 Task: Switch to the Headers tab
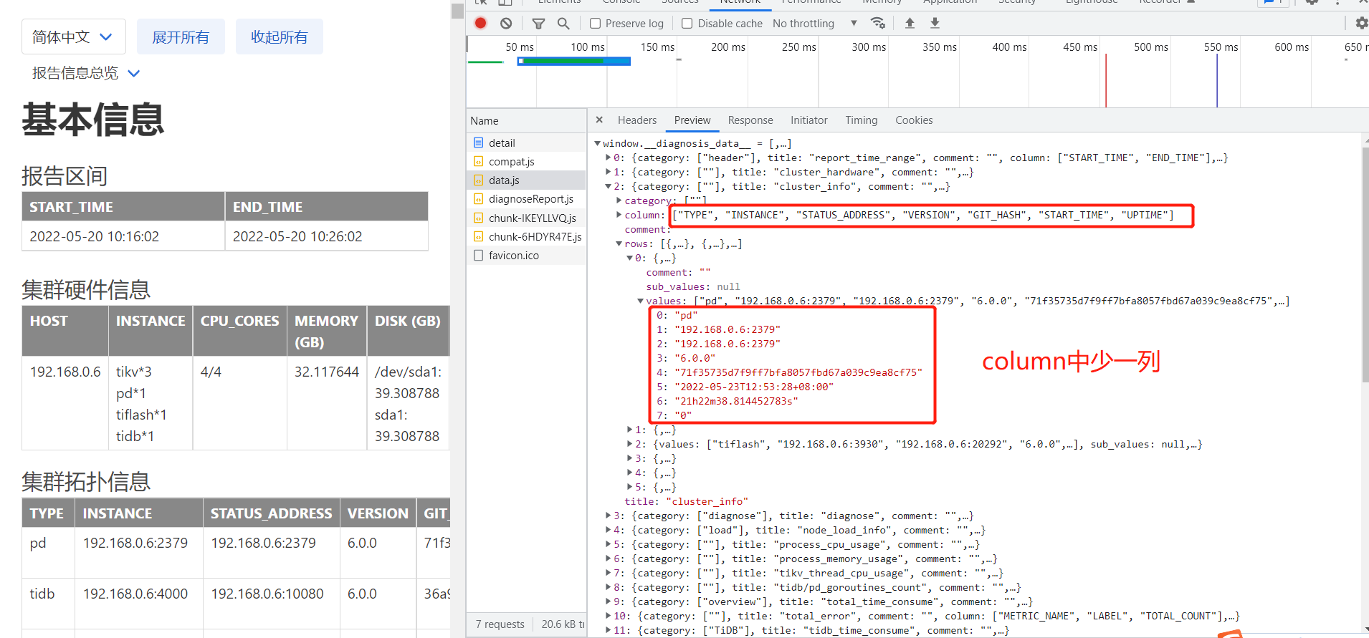pos(636,120)
